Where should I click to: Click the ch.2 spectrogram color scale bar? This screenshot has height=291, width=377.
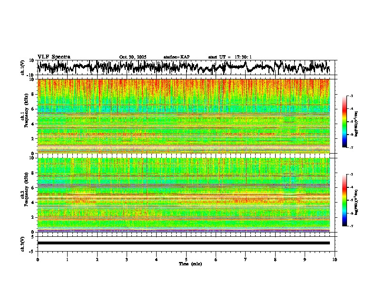coord(344,200)
